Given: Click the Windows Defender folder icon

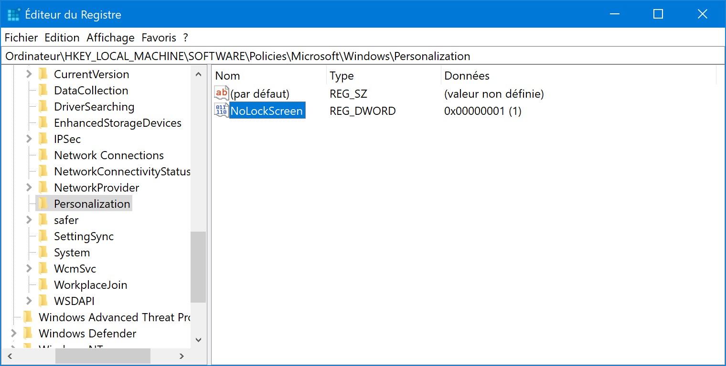Looking at the screenshot, I should click(x=28, y=333).
